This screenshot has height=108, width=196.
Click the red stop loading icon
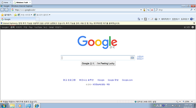point(152,10)
